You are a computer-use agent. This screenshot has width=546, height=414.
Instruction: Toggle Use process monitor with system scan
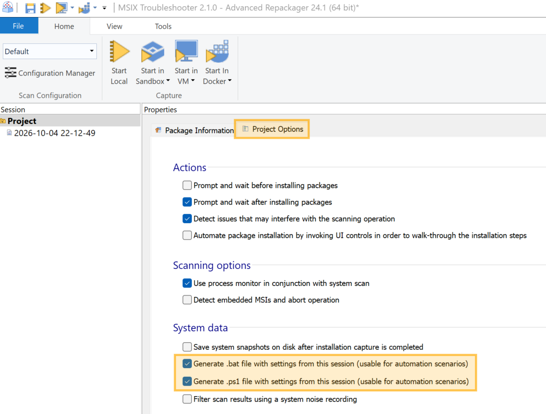[x=187, y=283]
